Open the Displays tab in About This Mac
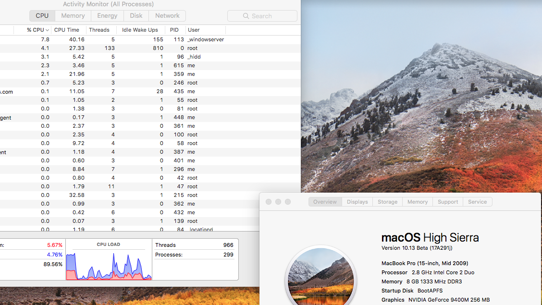 pos(357,202)
